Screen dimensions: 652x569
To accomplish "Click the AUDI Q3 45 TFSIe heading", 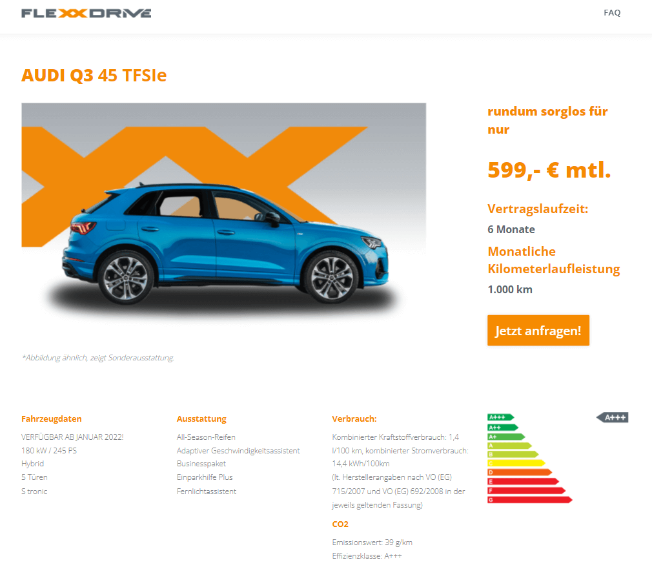I will pyautogui.click(x=94, y=76).
